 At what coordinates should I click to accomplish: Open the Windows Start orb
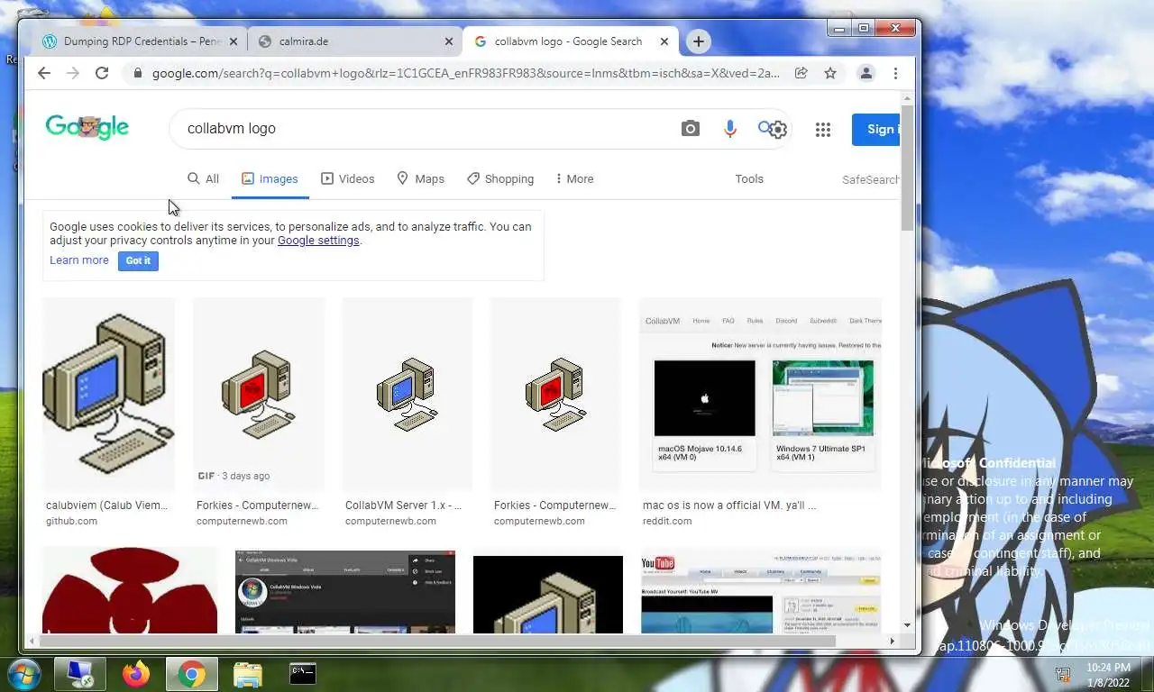[23, 674]
